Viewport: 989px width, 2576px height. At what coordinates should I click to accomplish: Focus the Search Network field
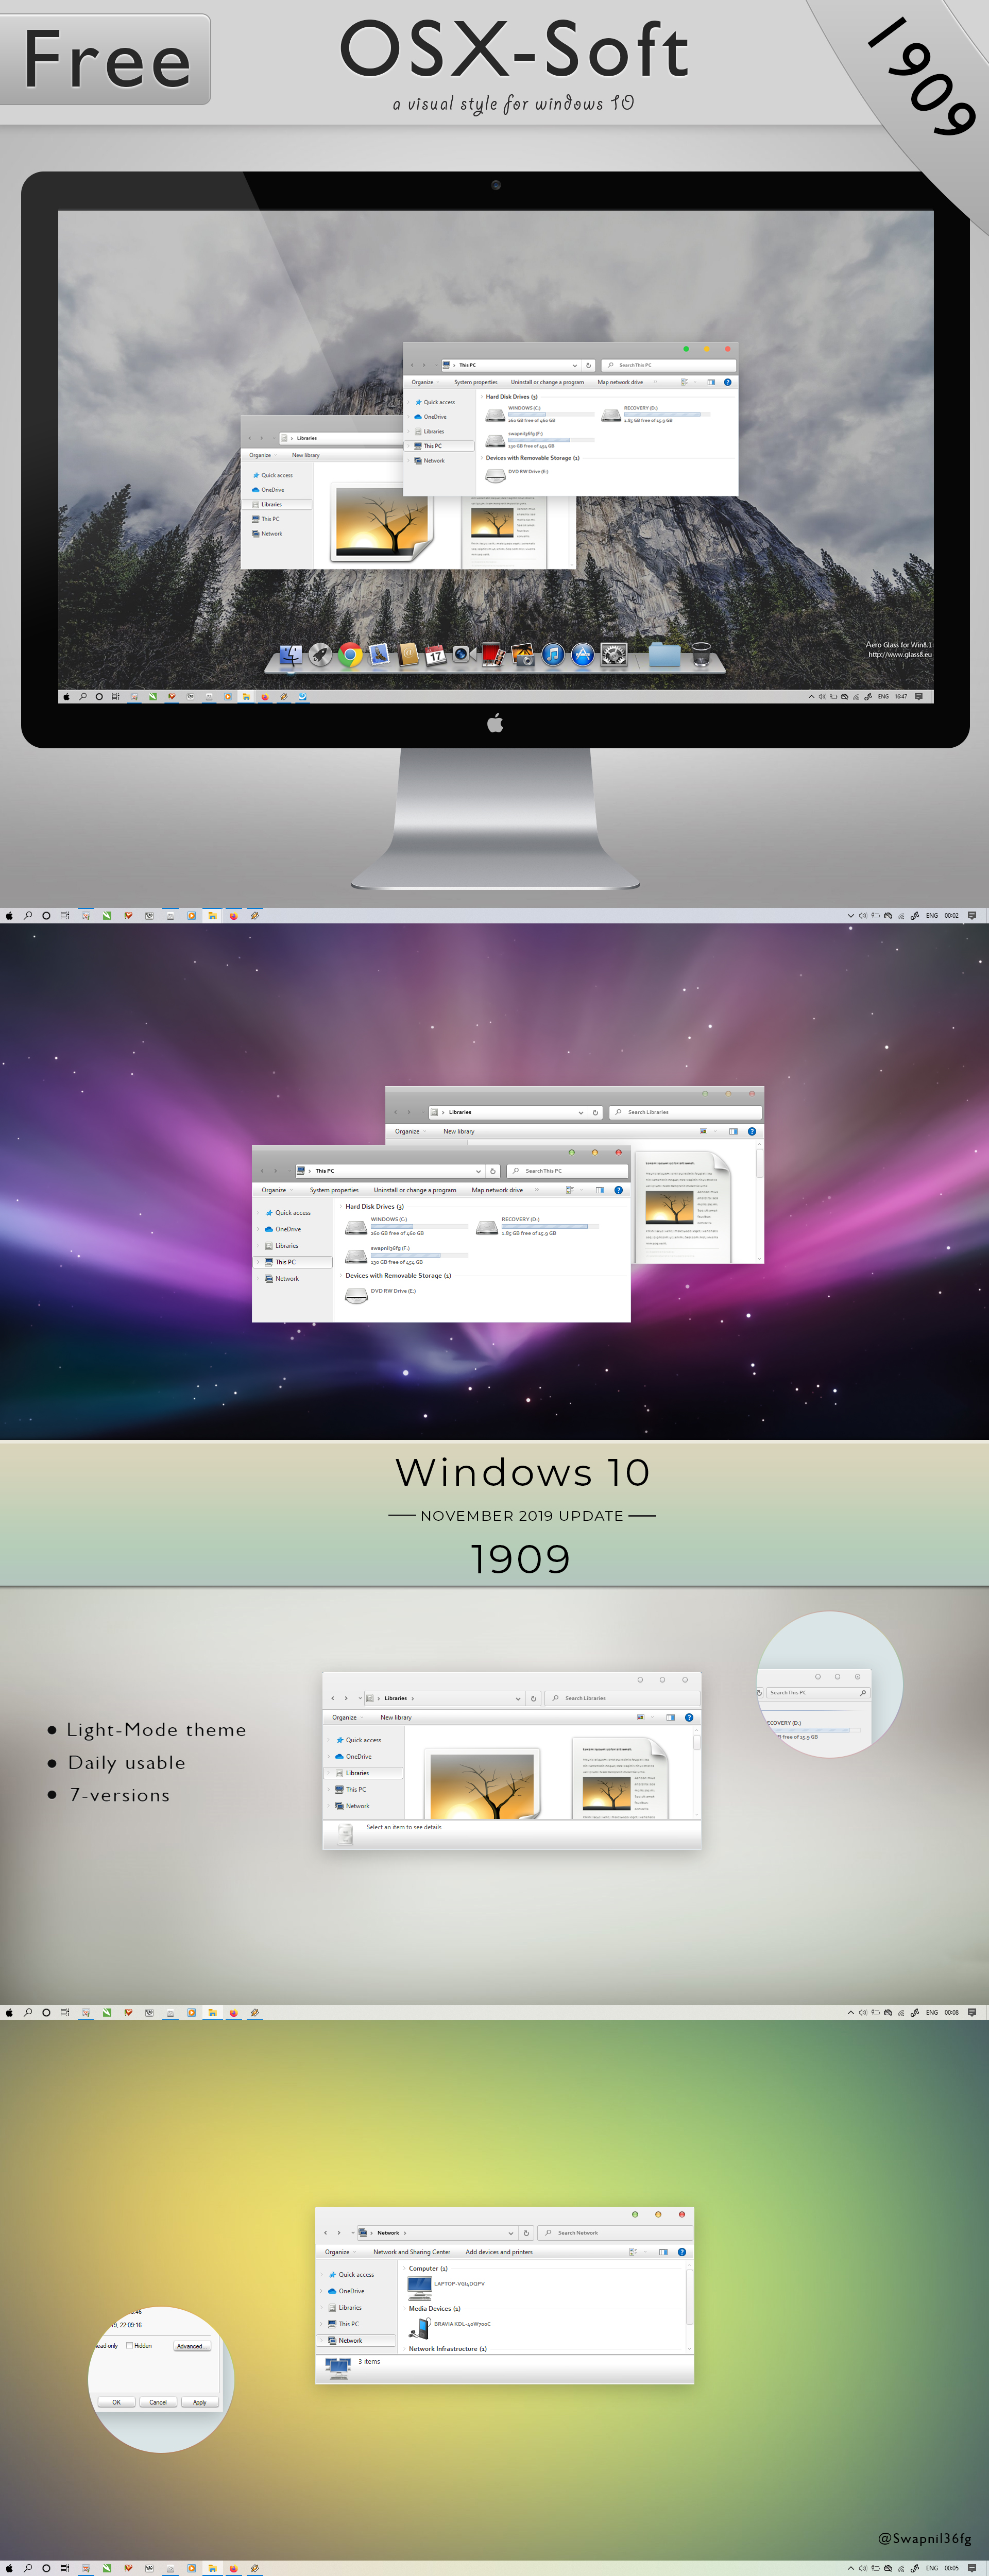click(x=616, y=2232)
